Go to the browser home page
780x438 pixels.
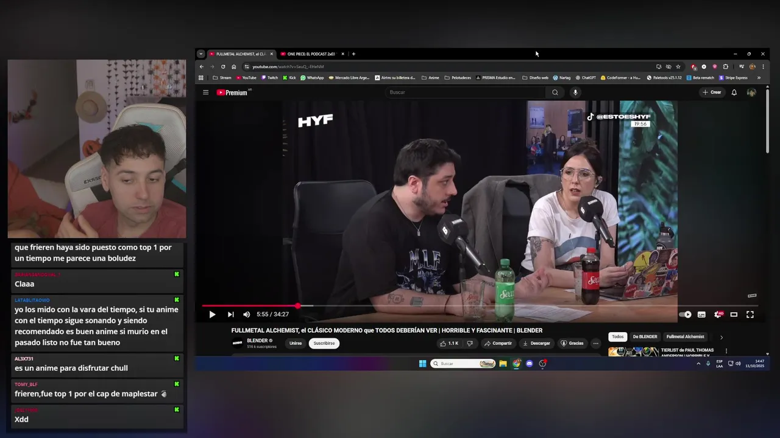(x=234, y=67)
